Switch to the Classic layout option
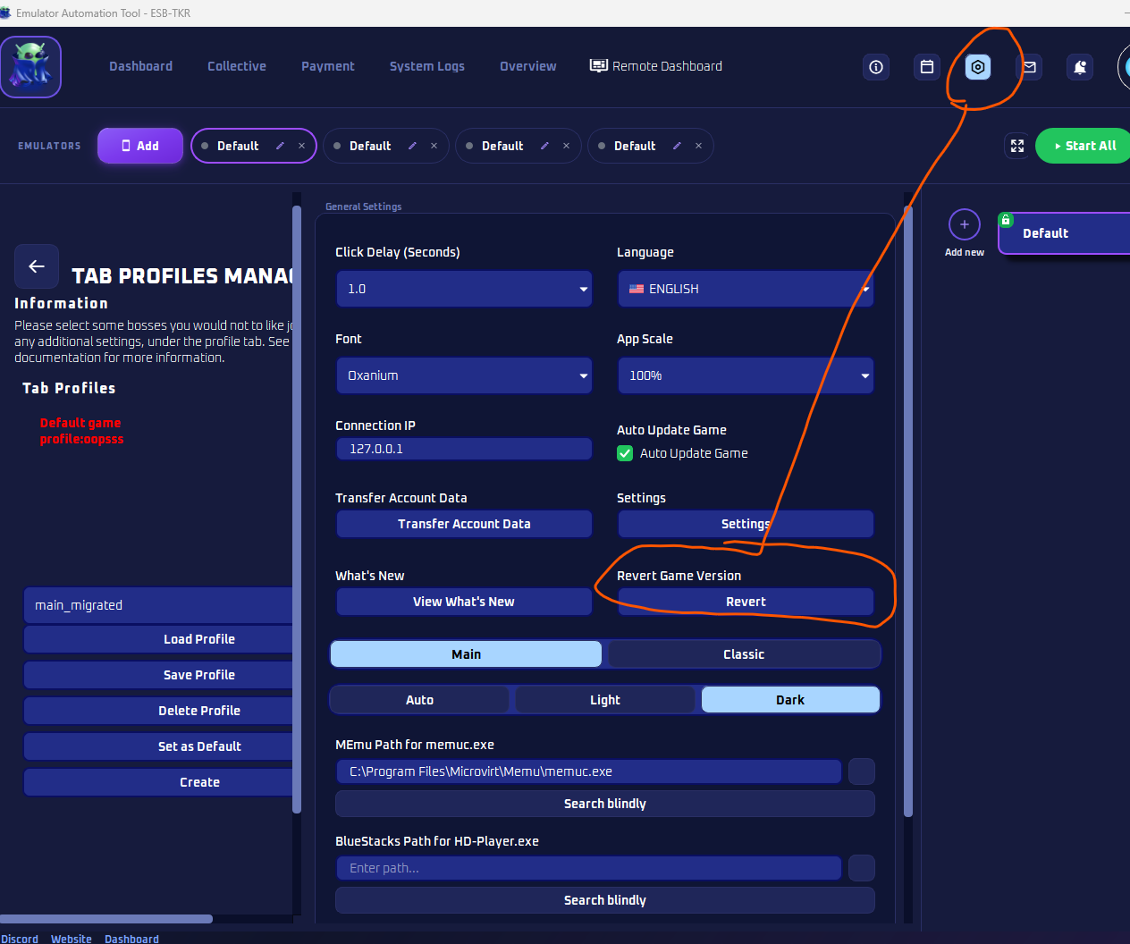Viewport: 1130px width, 944px height. (x=744, y=654)
